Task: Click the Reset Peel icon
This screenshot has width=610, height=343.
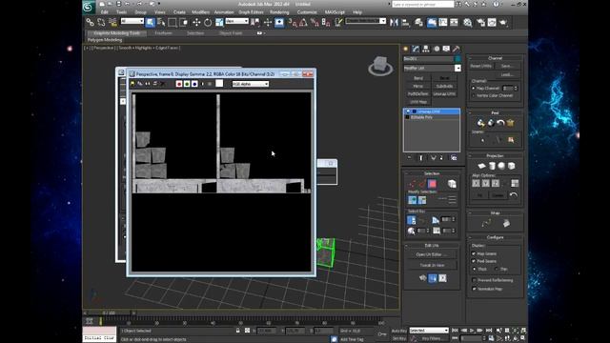Action: point(500,123)
